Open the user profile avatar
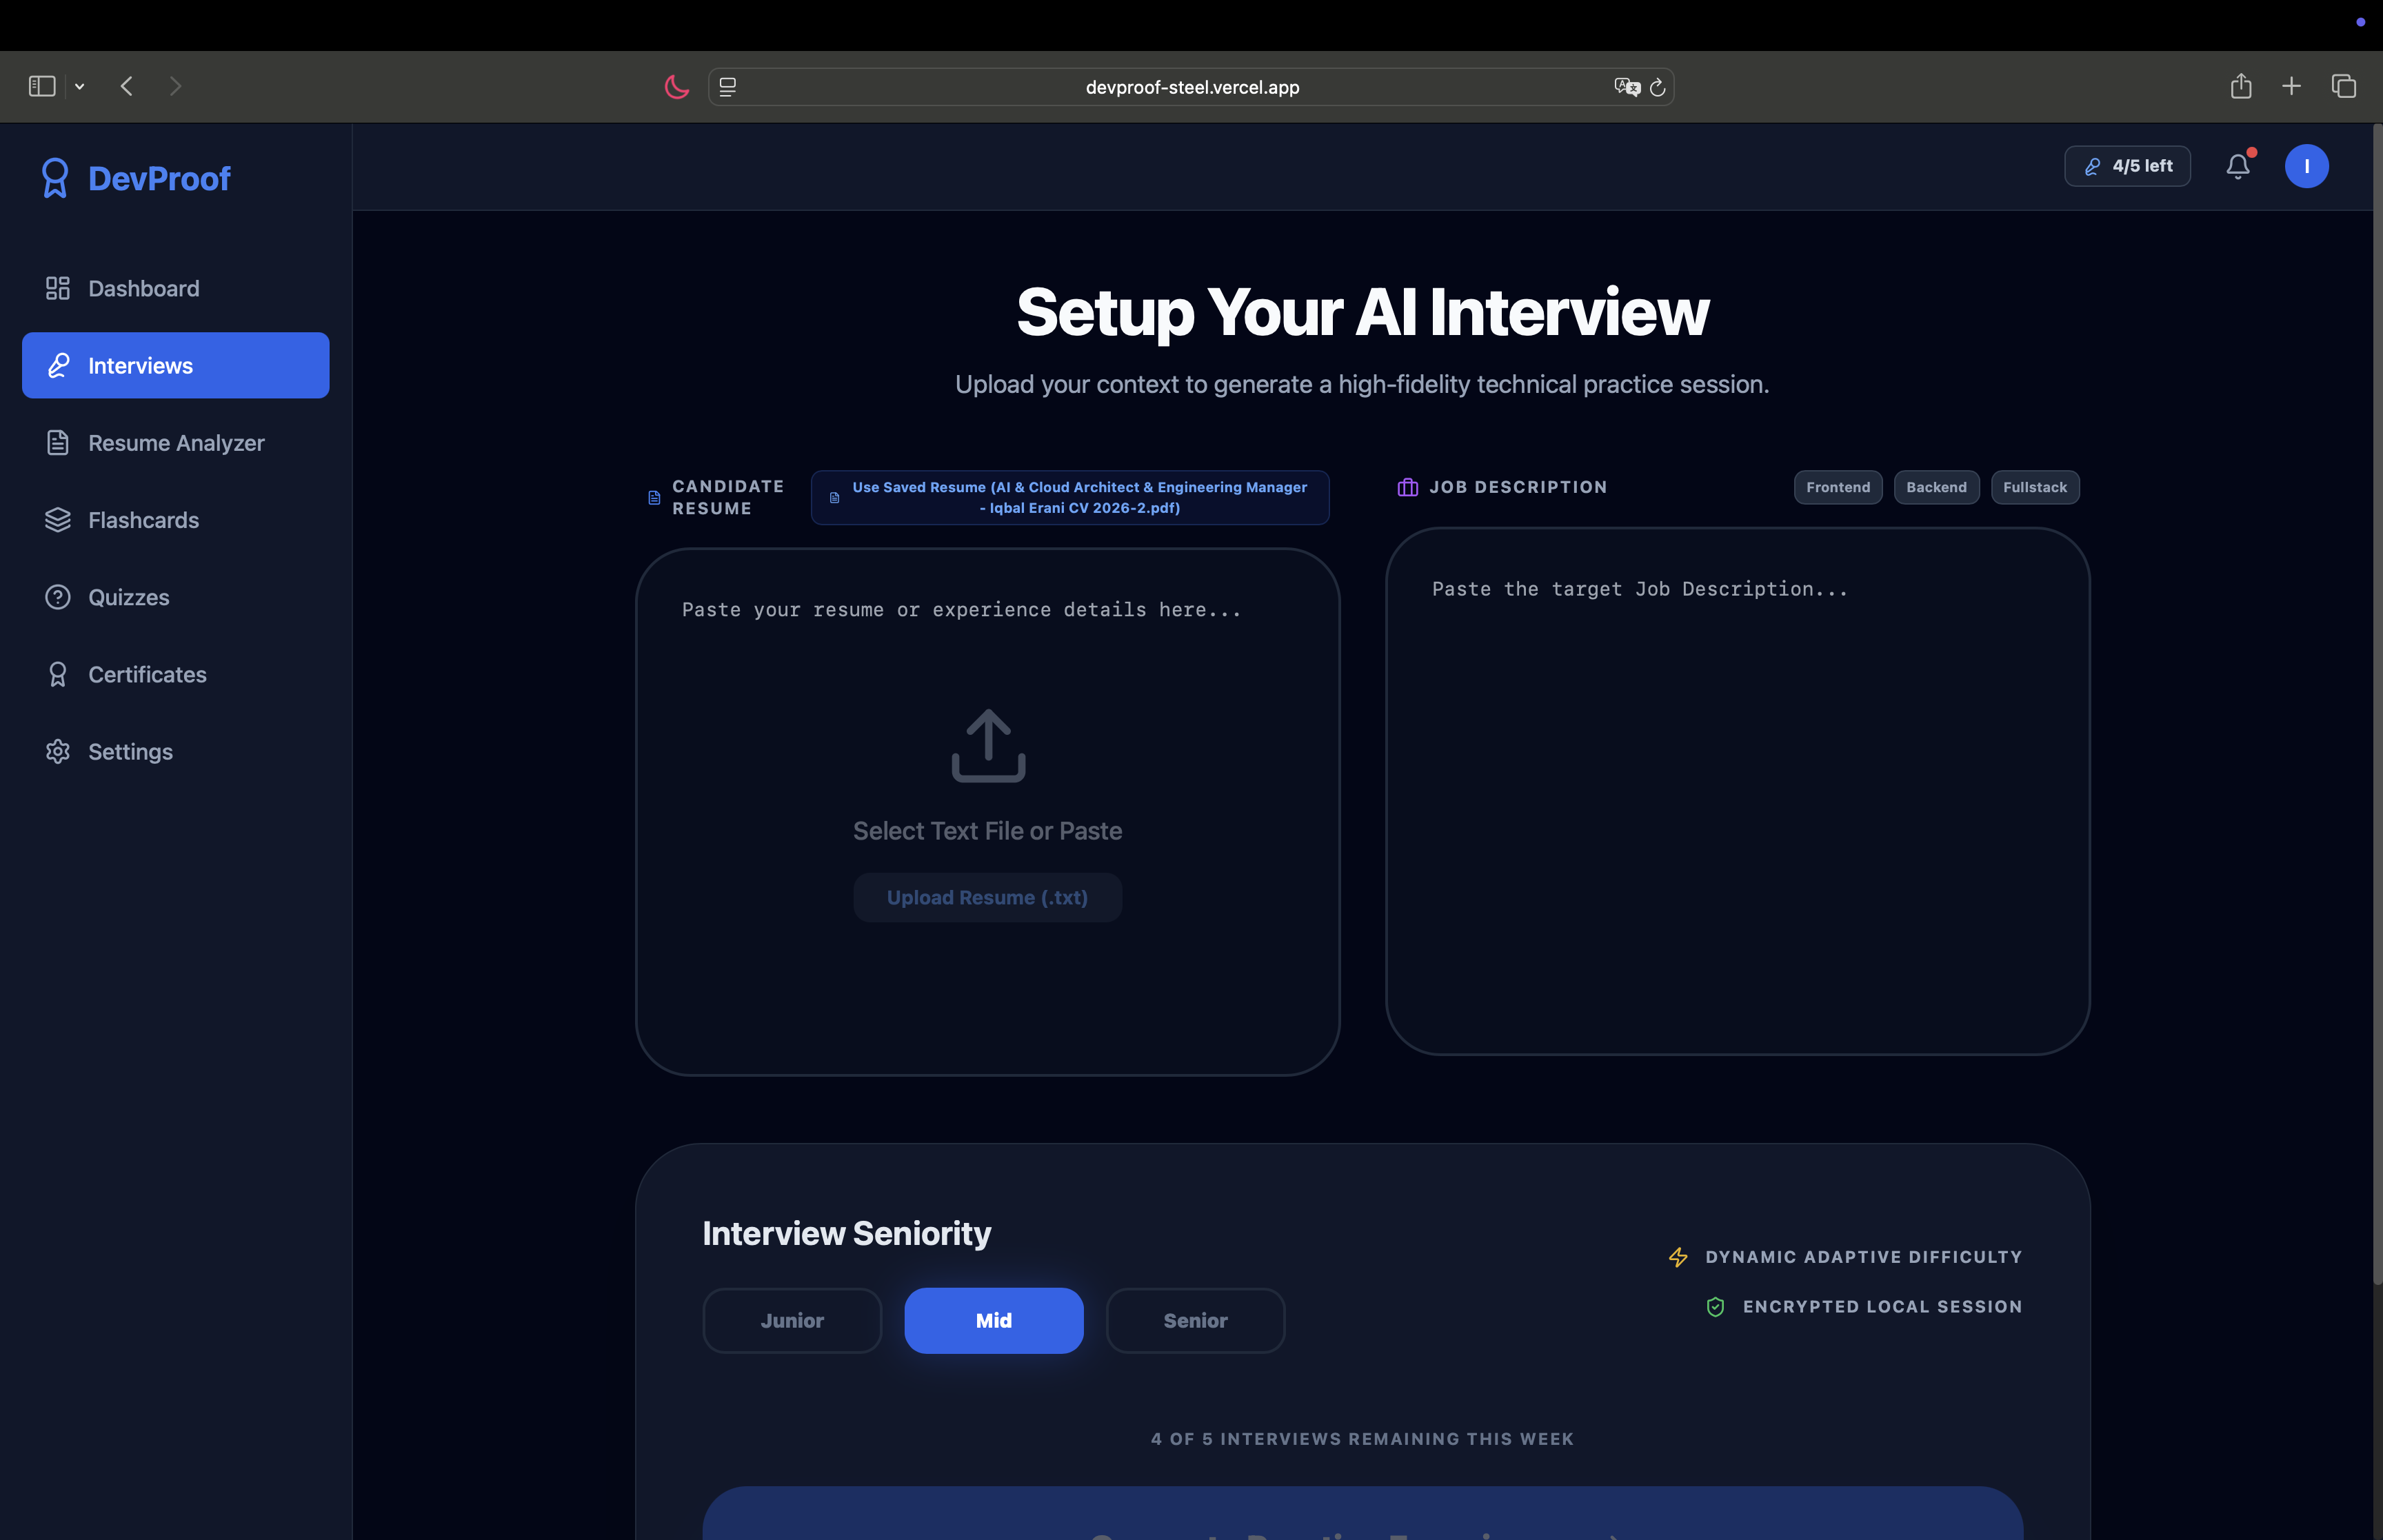This screenshot has height=1540, width=2383. tap(2306, 166)
